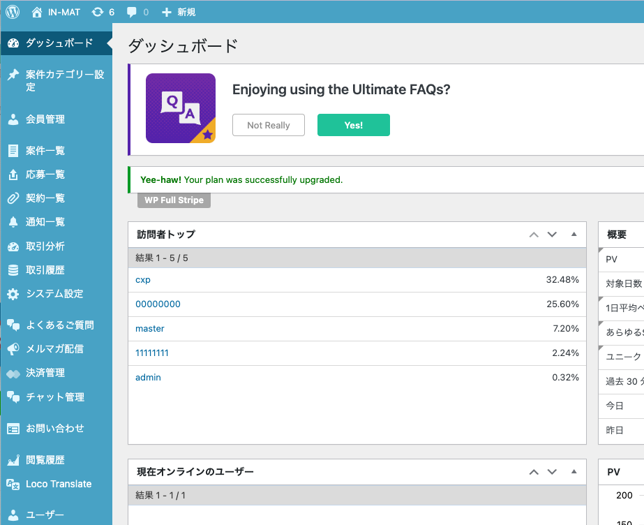Click the WordPress logo icon
The height and width of the screenshot is (525, 644).
13,12
